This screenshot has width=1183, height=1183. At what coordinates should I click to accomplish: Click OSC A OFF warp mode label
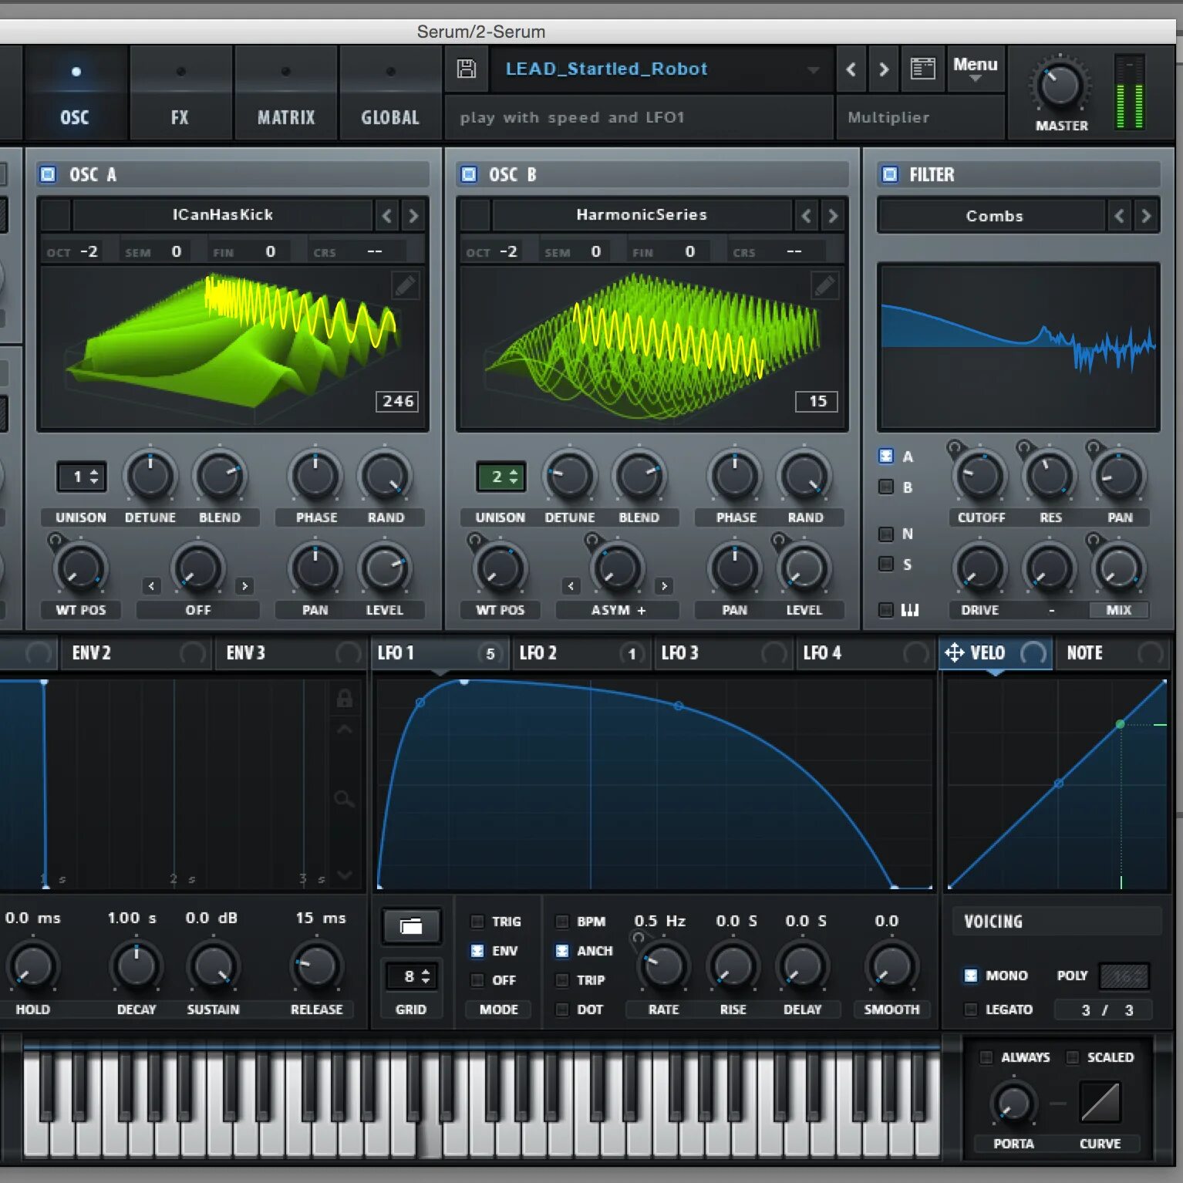click(x=198, y=610)
